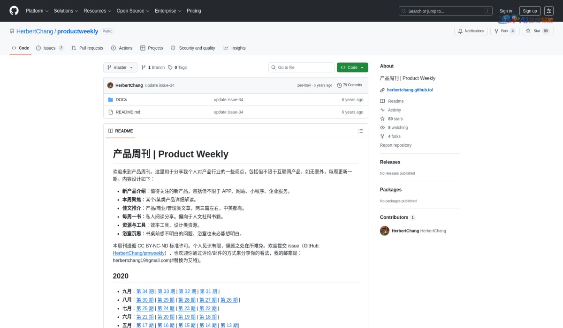The height and width of the screenshot is (328, 563).
Task: Click the HerbertChang contributor avatar
Action: click(385, 231)
